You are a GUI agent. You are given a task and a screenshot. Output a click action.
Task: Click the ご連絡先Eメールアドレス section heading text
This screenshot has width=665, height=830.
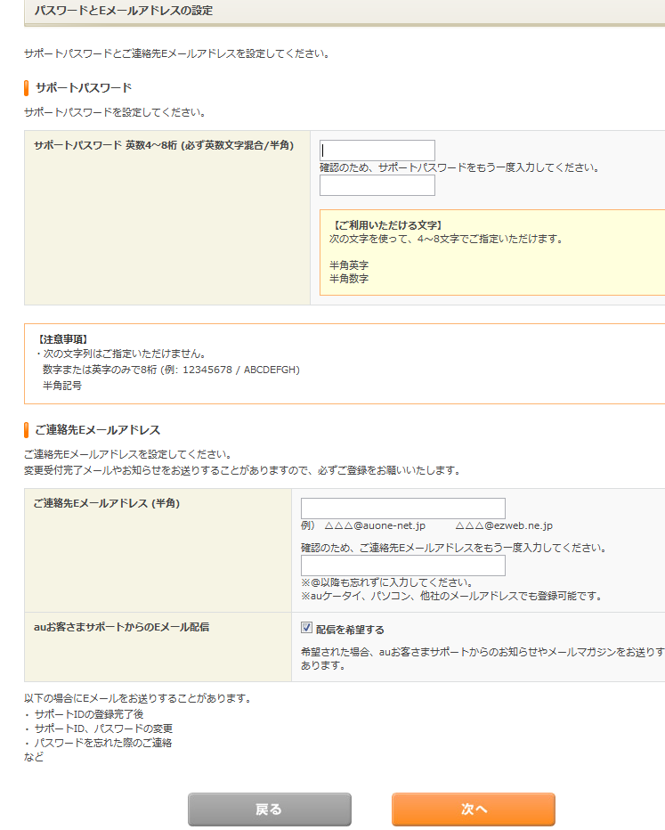click(97, 430)
